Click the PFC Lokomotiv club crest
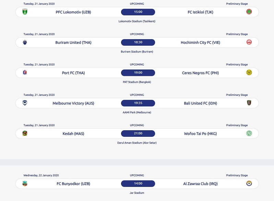This screenshot has width=274, height=201. point(25,12)
